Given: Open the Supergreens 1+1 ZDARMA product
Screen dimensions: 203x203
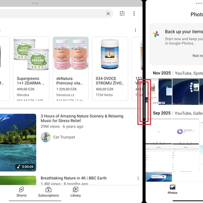Looking at the screenshot, I should click(31, 69).
